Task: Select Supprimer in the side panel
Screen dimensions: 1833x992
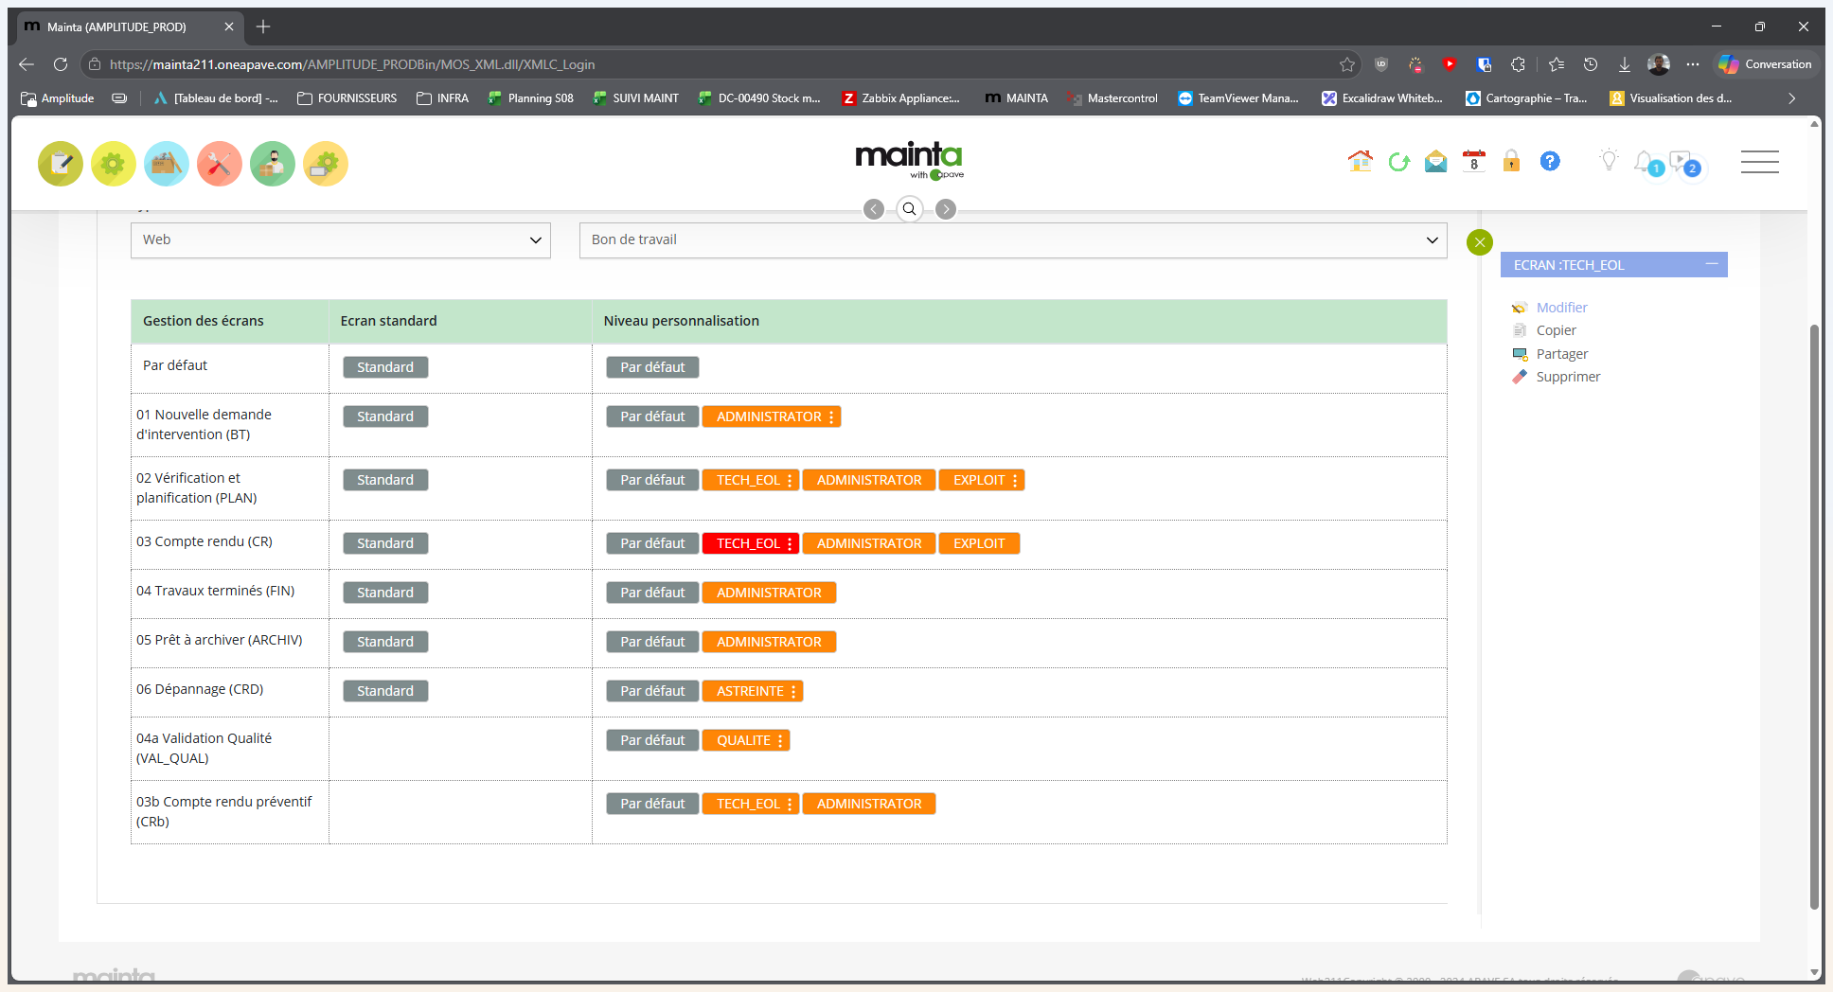Action: (x=1568, y=377)
